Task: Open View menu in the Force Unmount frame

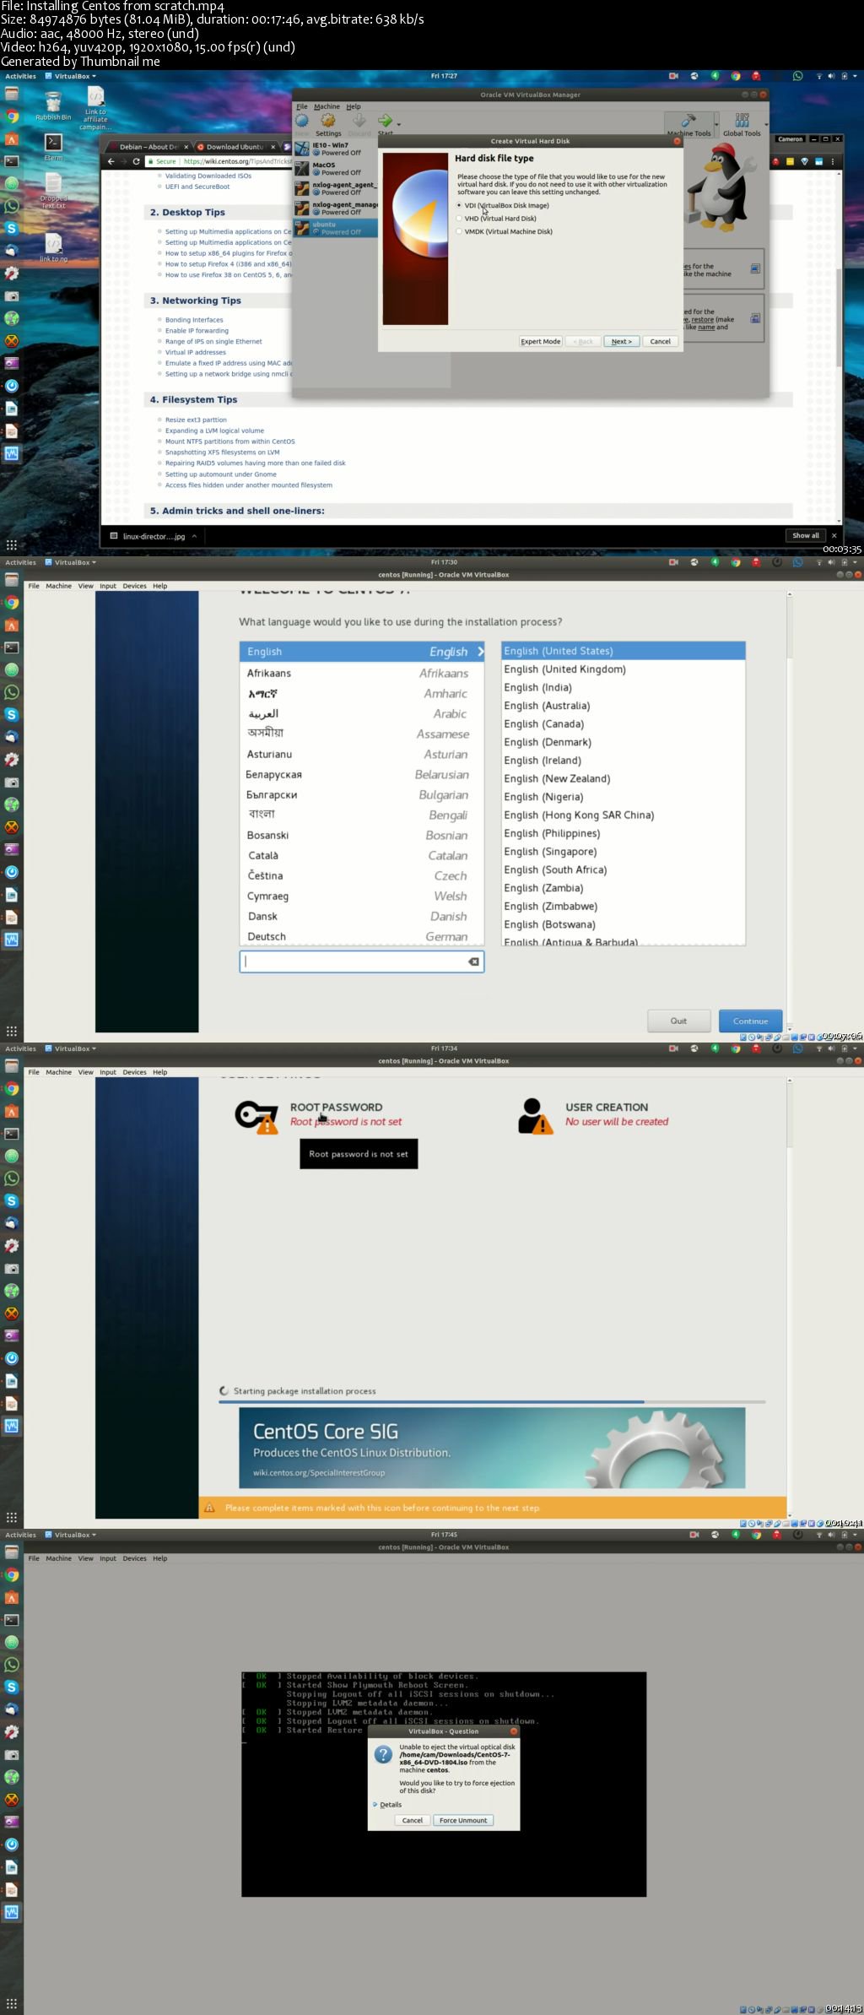Action: (86, 1558)
